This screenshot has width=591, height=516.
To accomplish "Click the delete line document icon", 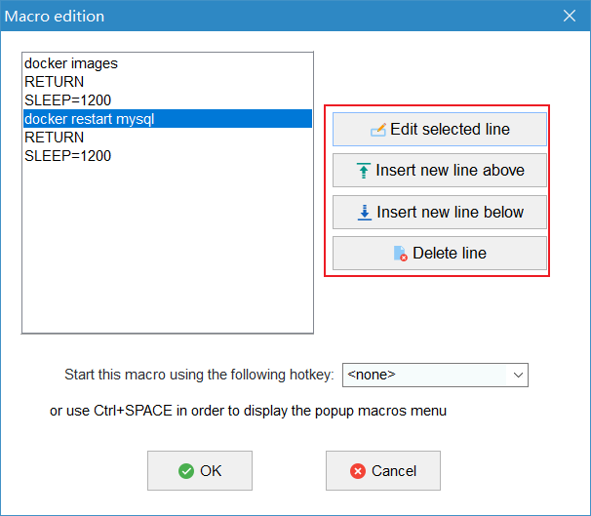I will point(400,254).
